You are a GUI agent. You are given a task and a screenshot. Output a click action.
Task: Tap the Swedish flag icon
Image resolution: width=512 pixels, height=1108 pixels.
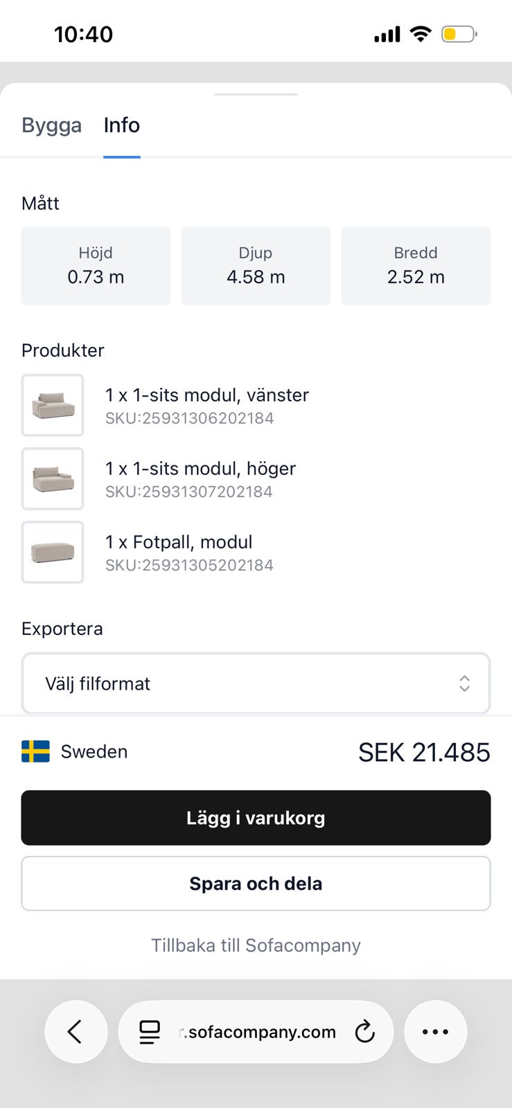pos(35,751)
